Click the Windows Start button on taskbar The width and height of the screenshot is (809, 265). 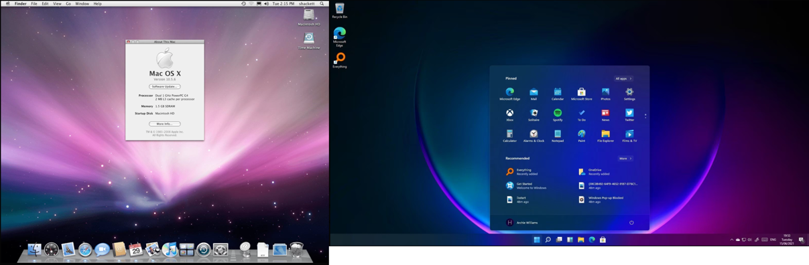coord(537,240)
